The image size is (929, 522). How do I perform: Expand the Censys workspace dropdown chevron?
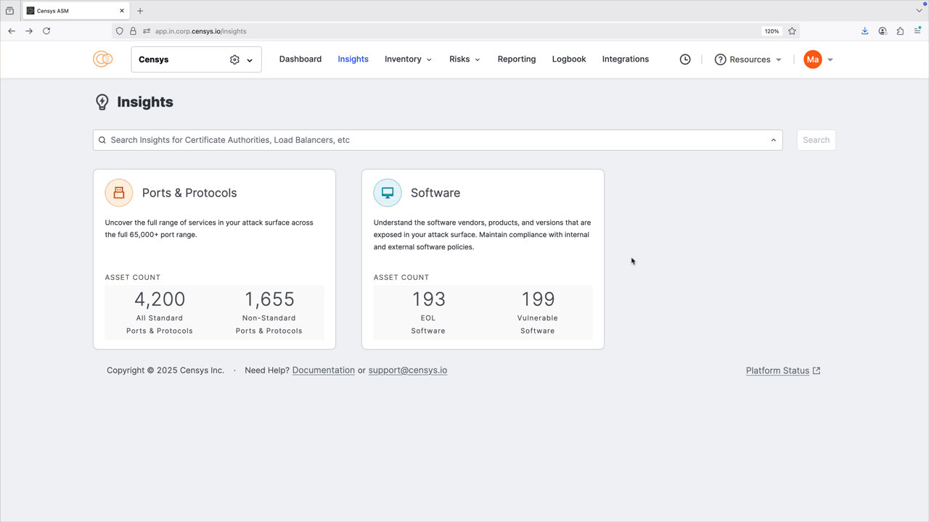(x=250, y=60)
